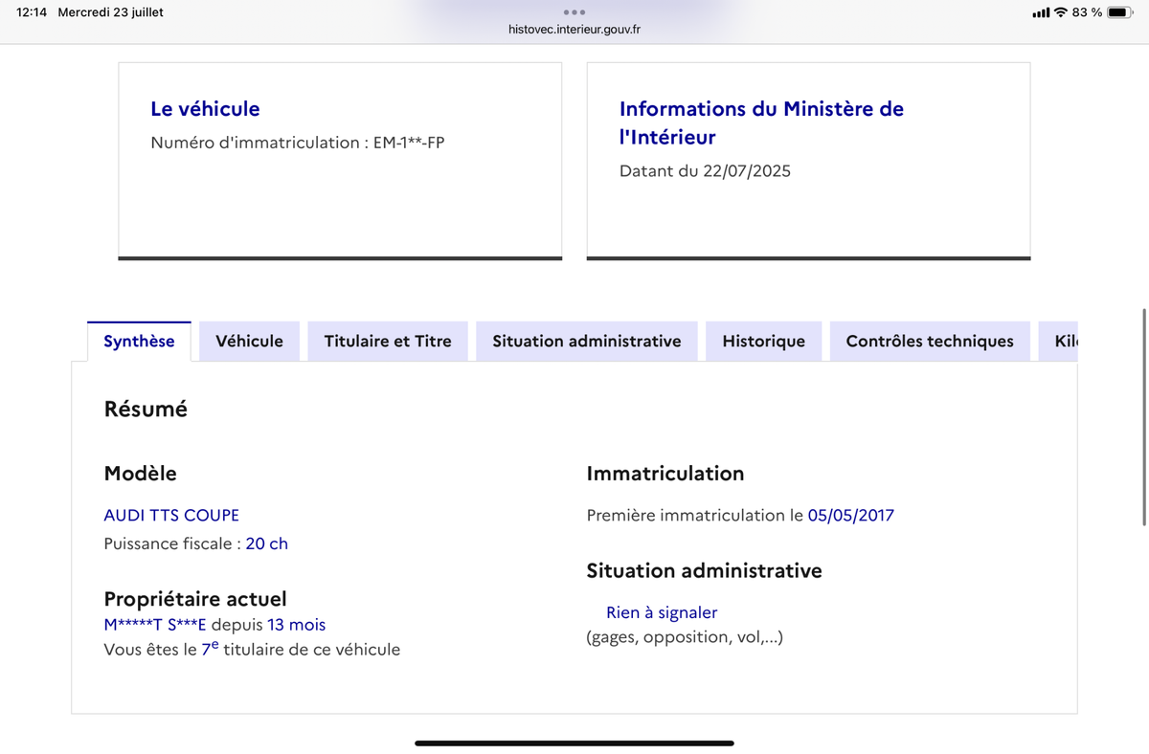Tap the '83 %' battery percentage
The image size is (1149, 754).
(1087, 12)
